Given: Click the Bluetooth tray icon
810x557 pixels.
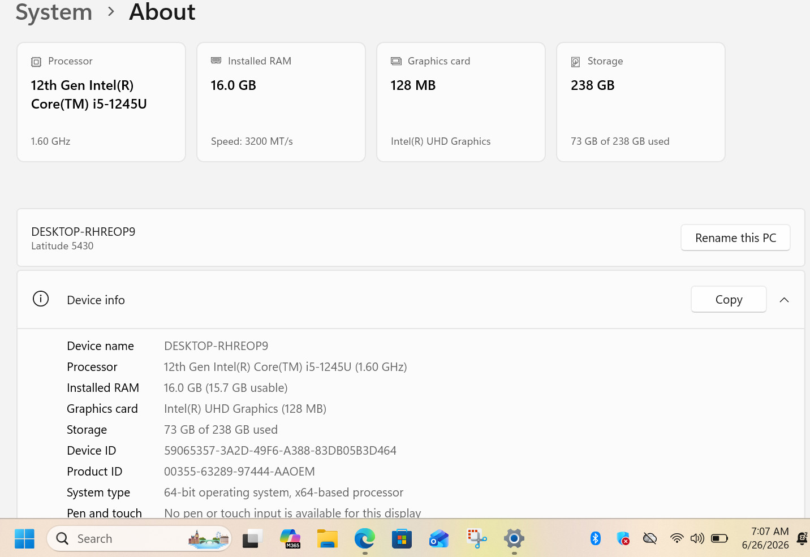Looking at the screenshot, I should (595, 538).
